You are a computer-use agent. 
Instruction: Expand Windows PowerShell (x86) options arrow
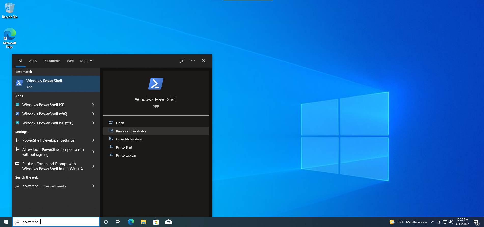[x=93, y=114]
